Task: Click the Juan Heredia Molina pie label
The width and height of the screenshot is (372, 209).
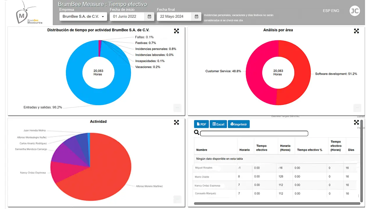Action: pos(35,131)
